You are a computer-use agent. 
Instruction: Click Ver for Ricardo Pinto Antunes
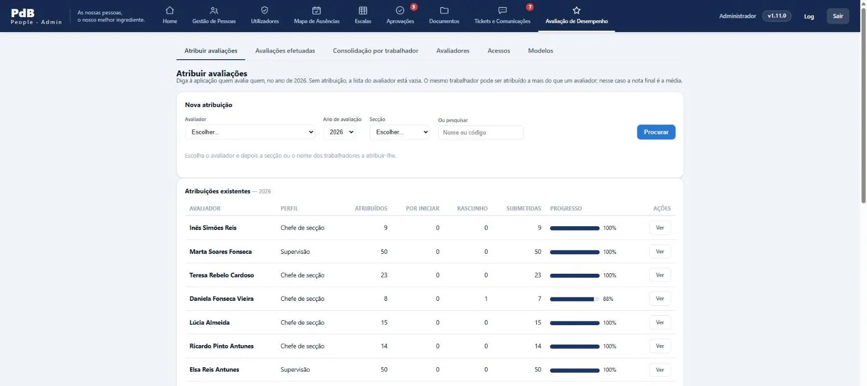tap(660, 346)
